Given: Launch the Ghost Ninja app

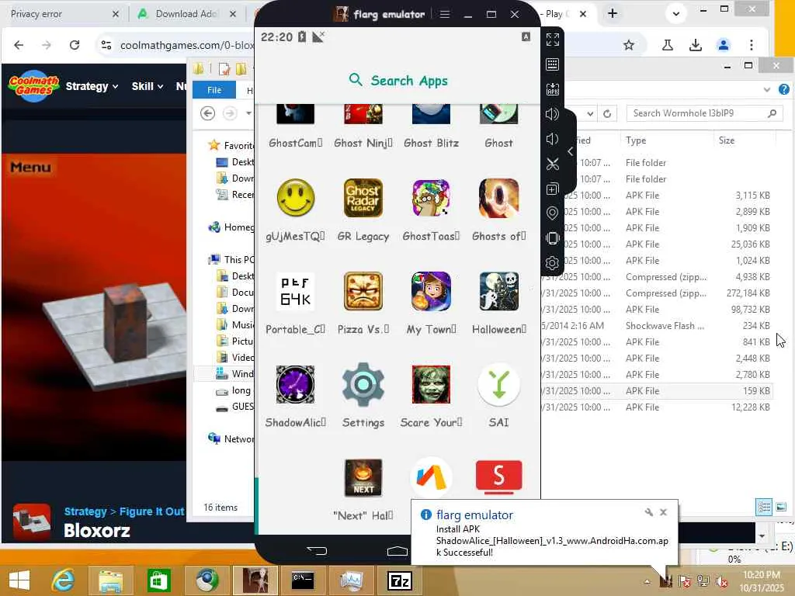Looking at the screenshot, I should (363, 115).
